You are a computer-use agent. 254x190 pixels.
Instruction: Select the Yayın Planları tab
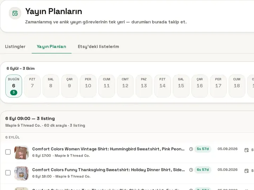coord(52,46)
